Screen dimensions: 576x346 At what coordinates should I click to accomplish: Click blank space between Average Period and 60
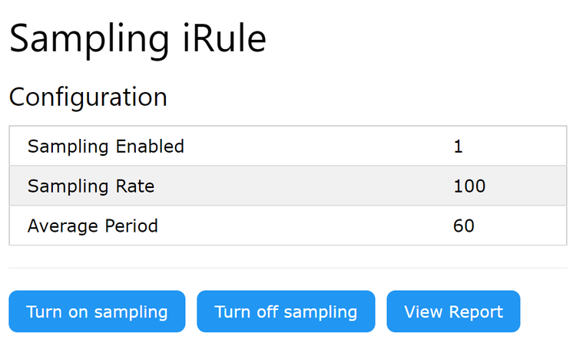point(307,226)
